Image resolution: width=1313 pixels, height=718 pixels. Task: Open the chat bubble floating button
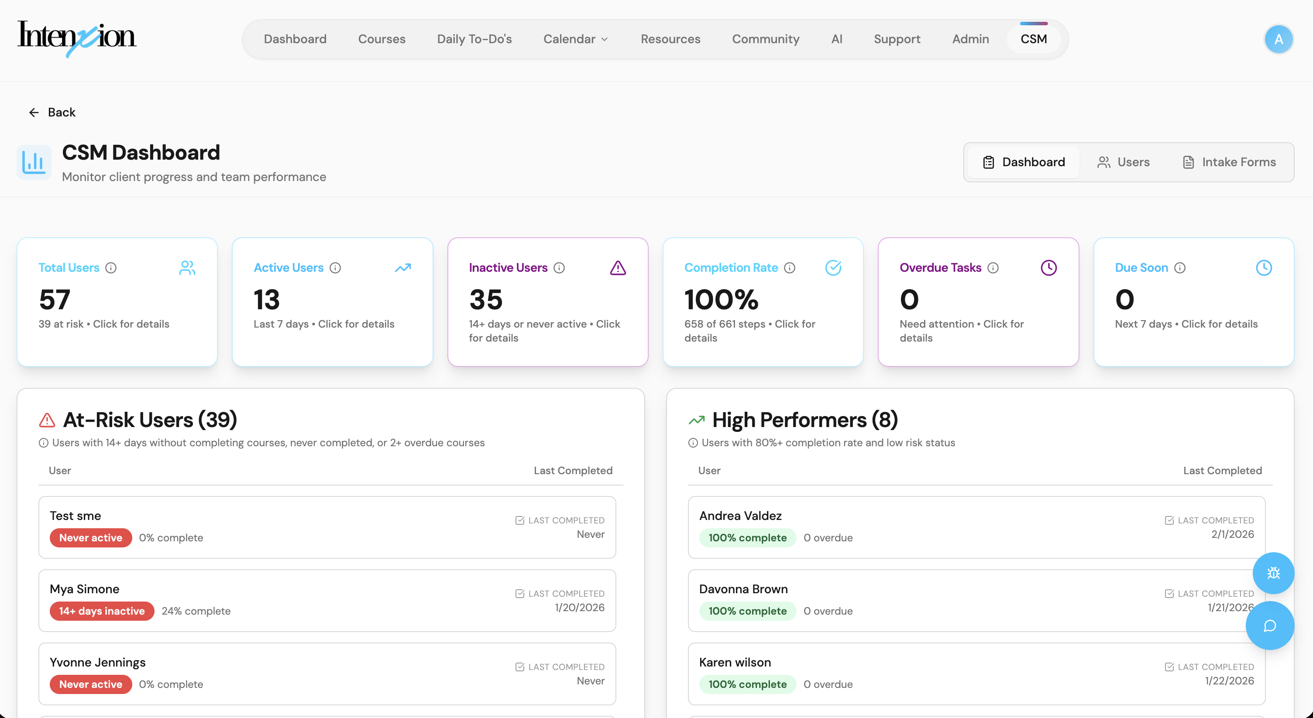pyautogui.click(x=1269, y=626)
